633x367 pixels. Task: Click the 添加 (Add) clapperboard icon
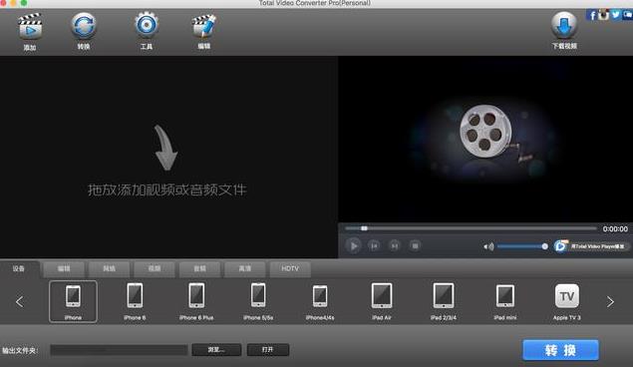[x=30, y=27]
